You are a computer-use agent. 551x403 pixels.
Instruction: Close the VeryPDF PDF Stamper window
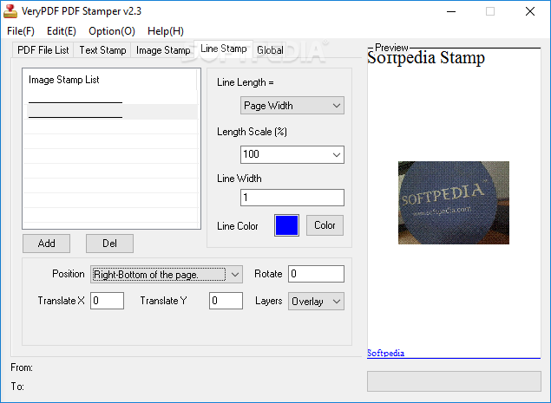coord(530,11)
